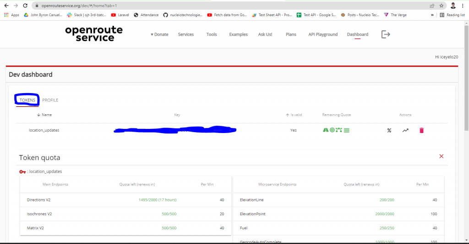The height and width of the screenshot is (244, 469).
Task: Click the green road directions quota icon
Action: tap(326, 130)
